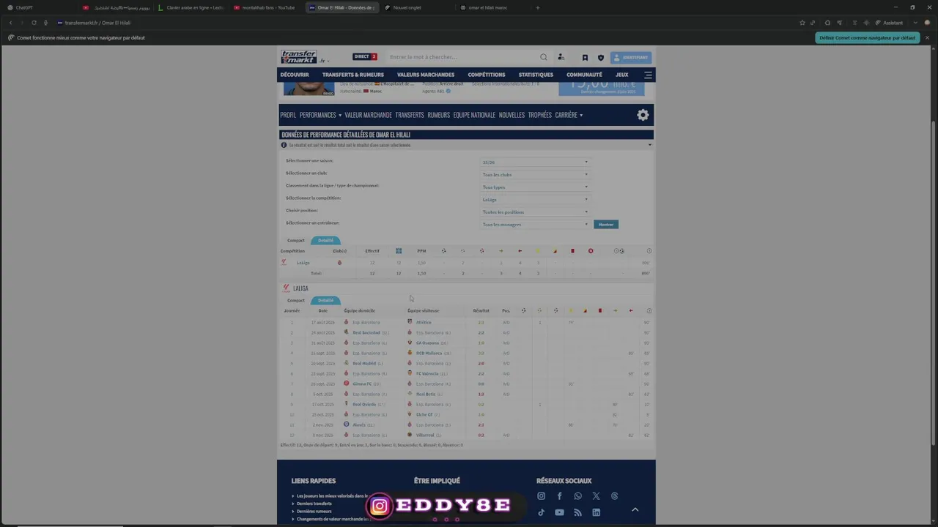Open the Valeurs Marchandes menu
Image resolution: width=938 pixels, height=527 pixels.
(x=426, y=75)
